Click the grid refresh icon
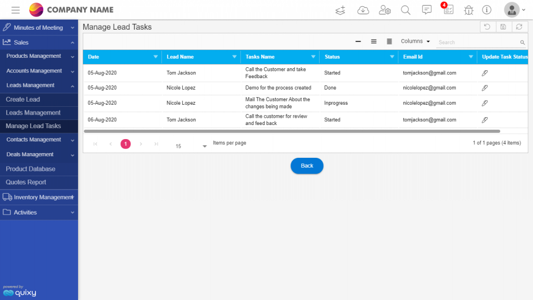 519,27
